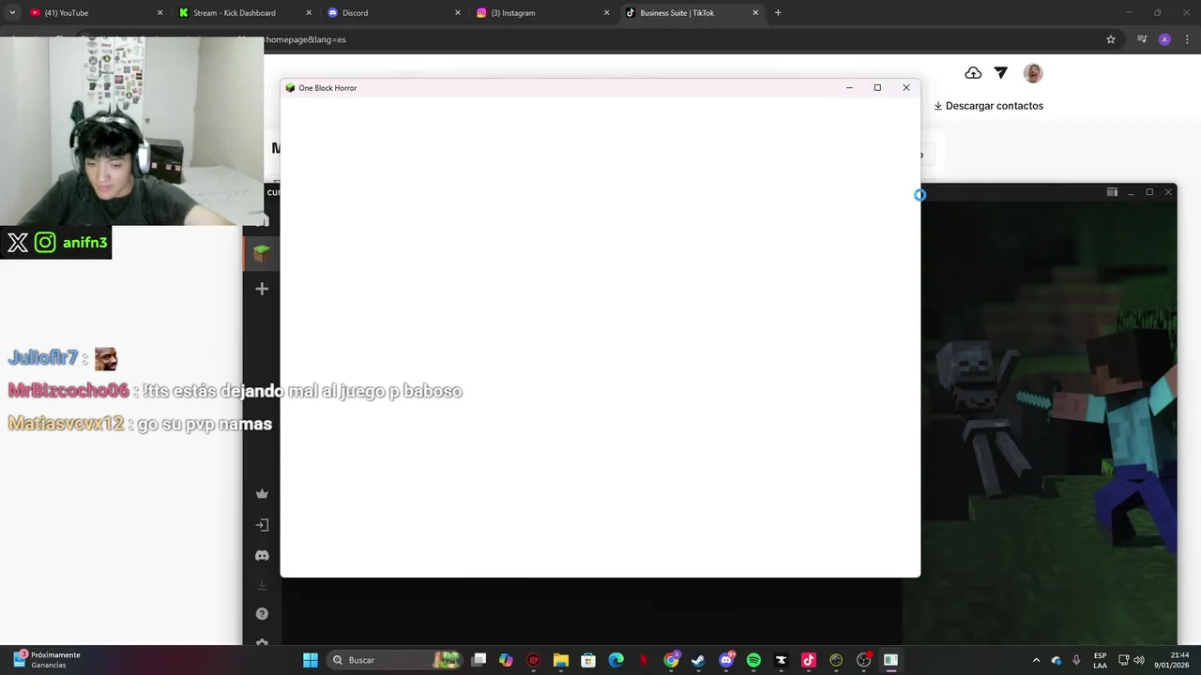Image resolution: width=1201 pixels, height=675 pixels.
Task: Close the Instagram browser tab
Action: point(606,13)
